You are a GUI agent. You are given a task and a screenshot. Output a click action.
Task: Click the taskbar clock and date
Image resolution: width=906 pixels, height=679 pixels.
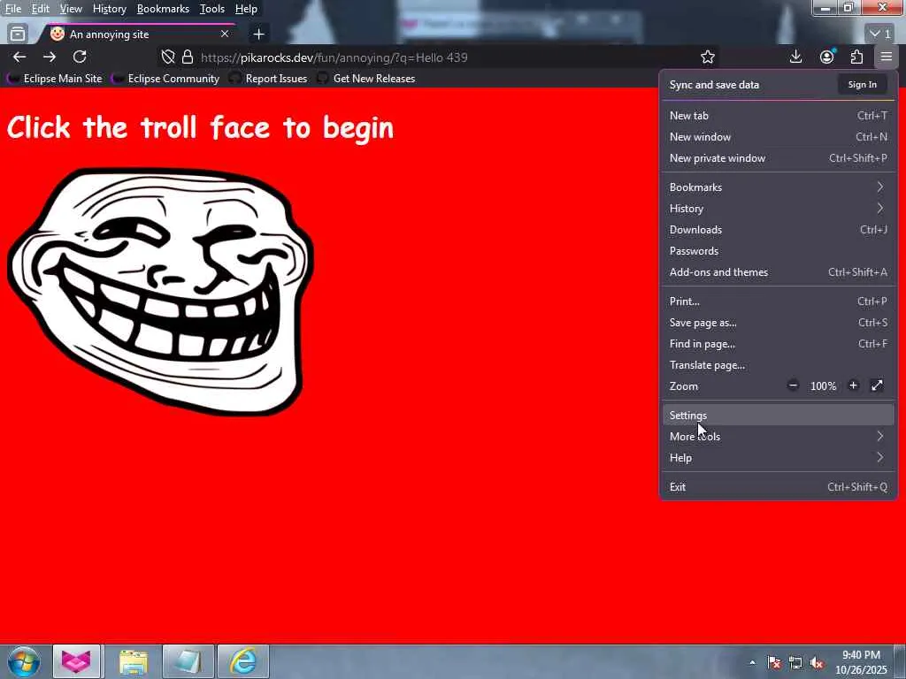(861, 662)
